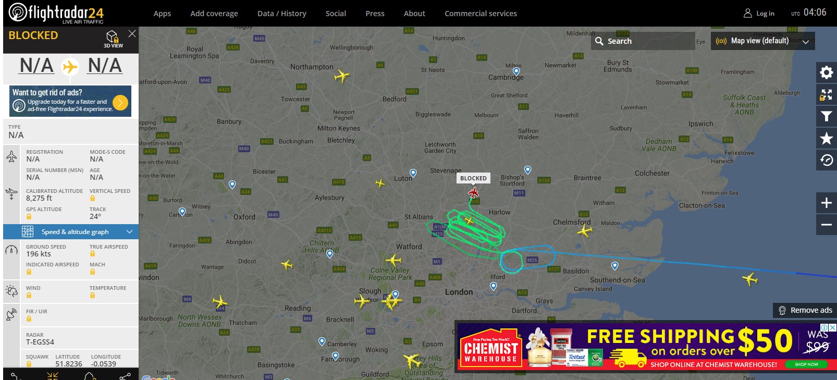Zoom in the map with plus
837x380 pixels.
tap(826, 203)
